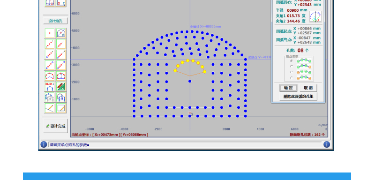The width and height of the screenshot is (375, 180).
Task: Open the triangle ruler and pencil tool
Action: coord(61,86)
